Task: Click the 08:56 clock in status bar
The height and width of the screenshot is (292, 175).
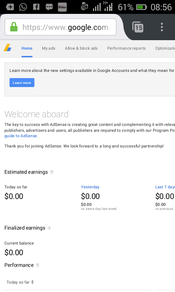Action: pos(161,7)
